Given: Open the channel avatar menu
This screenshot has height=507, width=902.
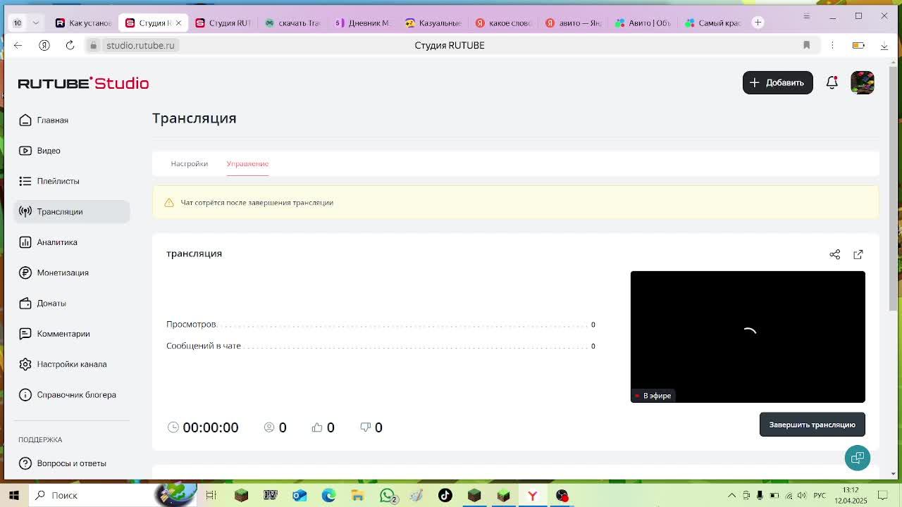Looking at the screenshot, I should 863,82.
